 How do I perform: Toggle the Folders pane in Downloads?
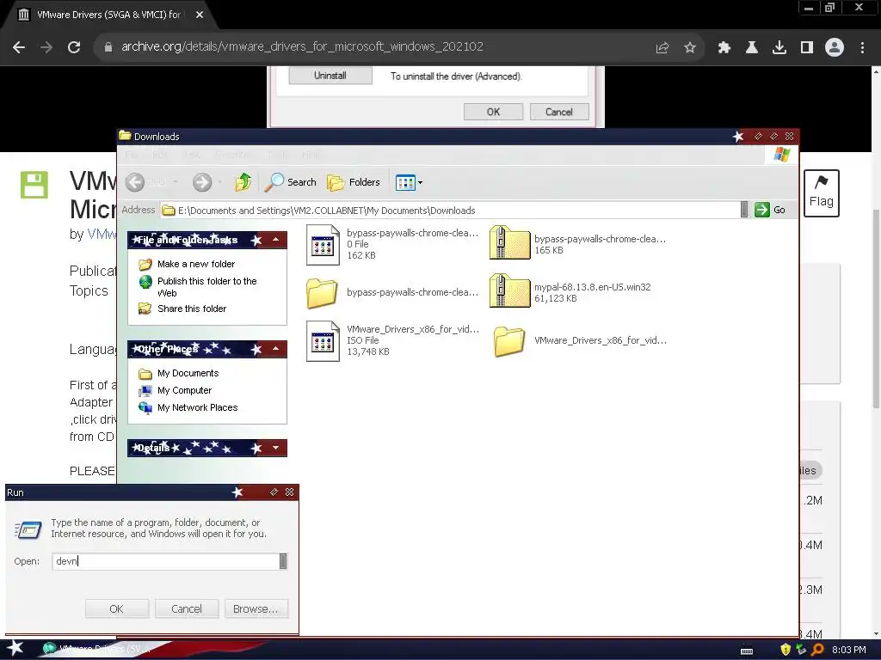[x=354, y=182]
